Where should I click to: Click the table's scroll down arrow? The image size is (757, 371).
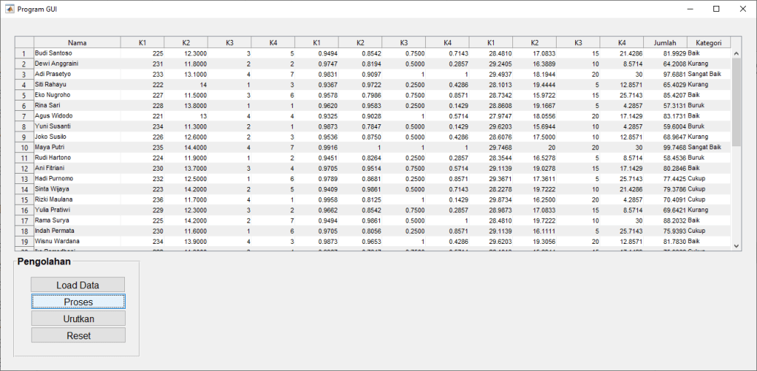point(736,245)
